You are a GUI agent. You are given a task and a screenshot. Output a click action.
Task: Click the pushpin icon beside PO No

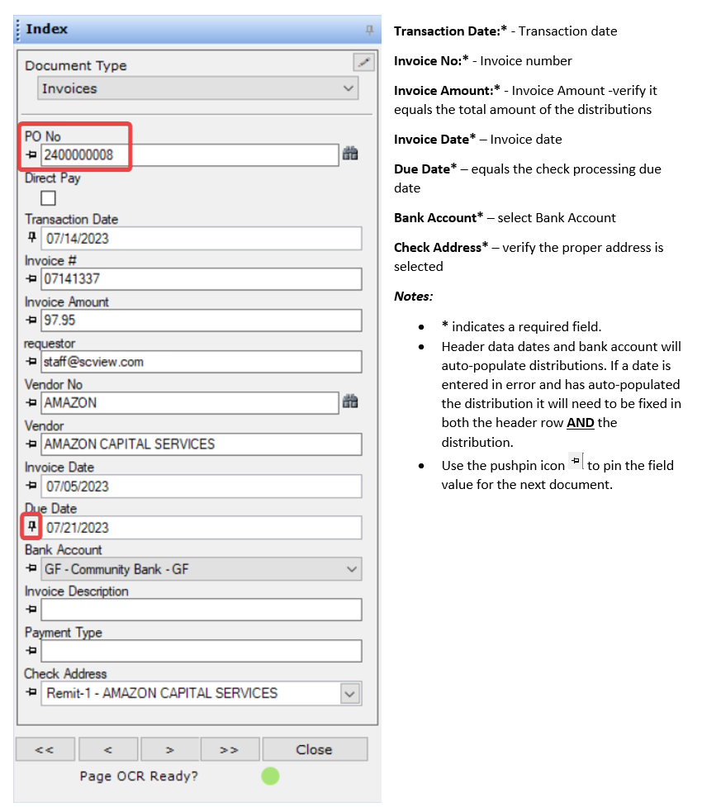click(x=32, y=154)
